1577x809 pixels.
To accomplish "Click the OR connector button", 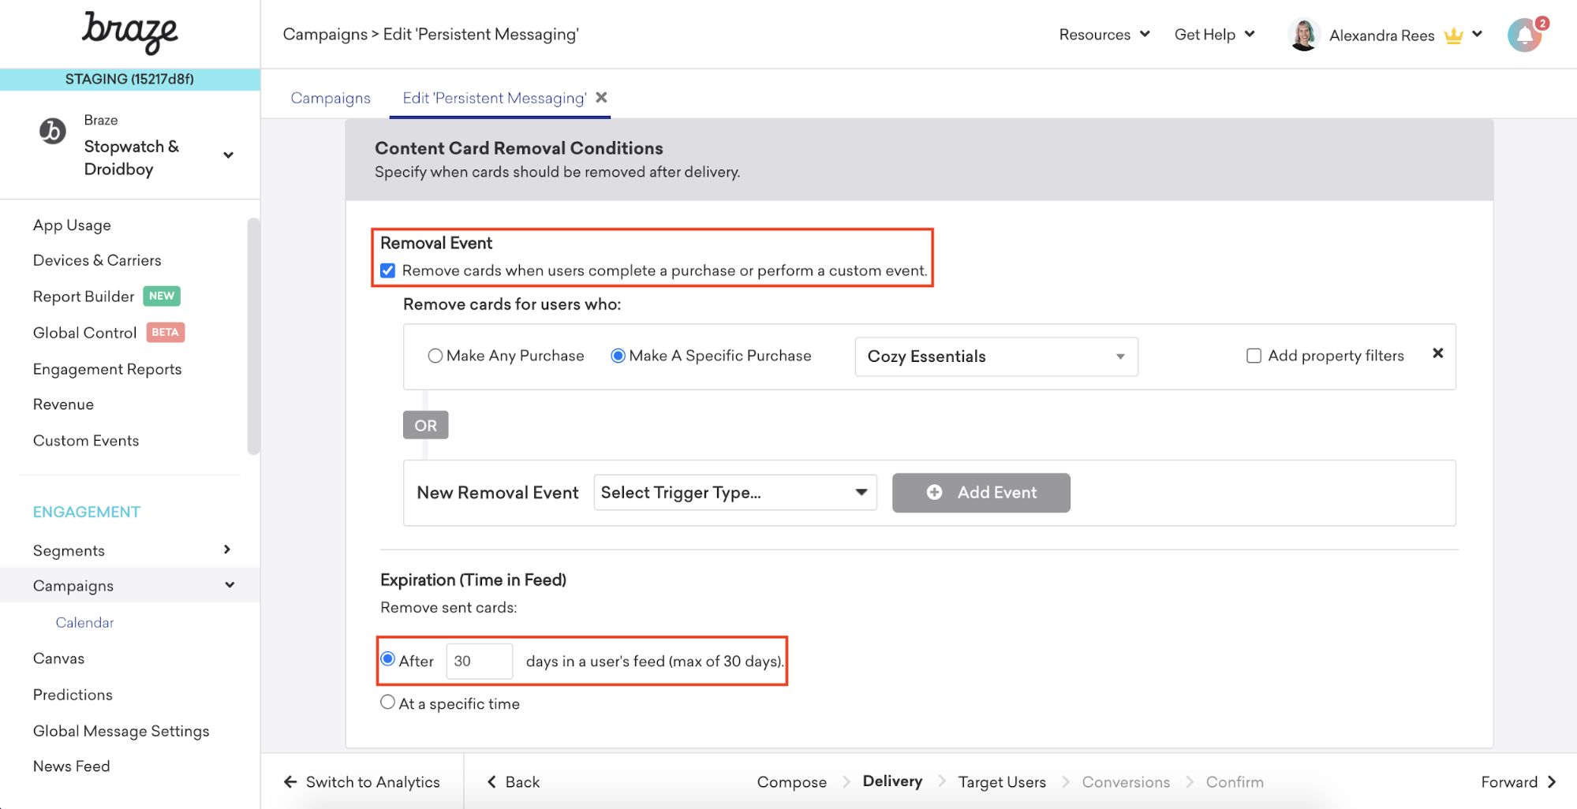I will [x=425, y=425].
